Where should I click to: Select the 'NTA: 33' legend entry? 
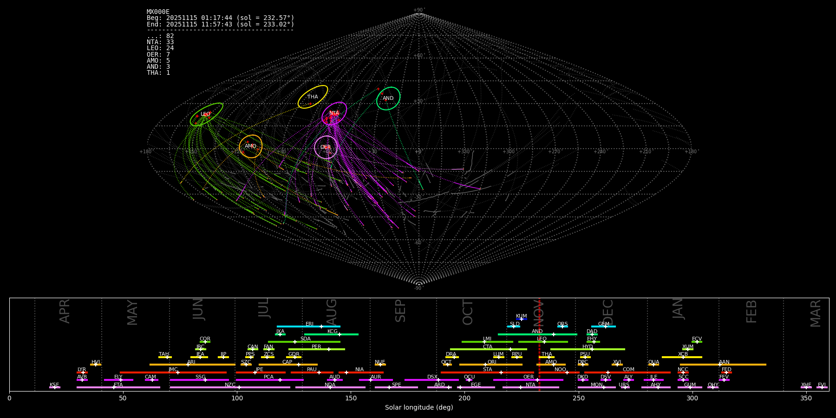tap(160, 42)
